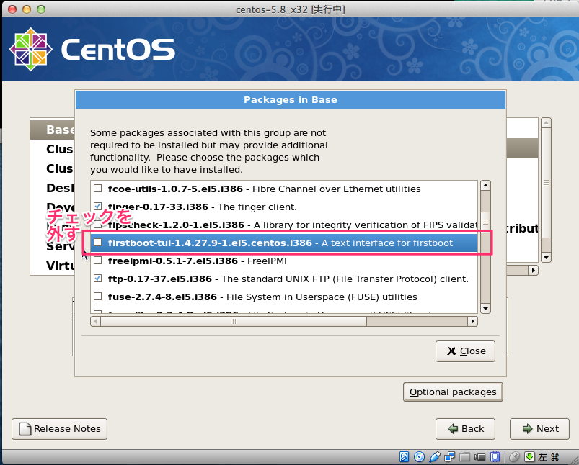Close the Packages in Base dialog
Viewport: 579px width, 465px height.
pyautogui.click(x=465, y=351)
